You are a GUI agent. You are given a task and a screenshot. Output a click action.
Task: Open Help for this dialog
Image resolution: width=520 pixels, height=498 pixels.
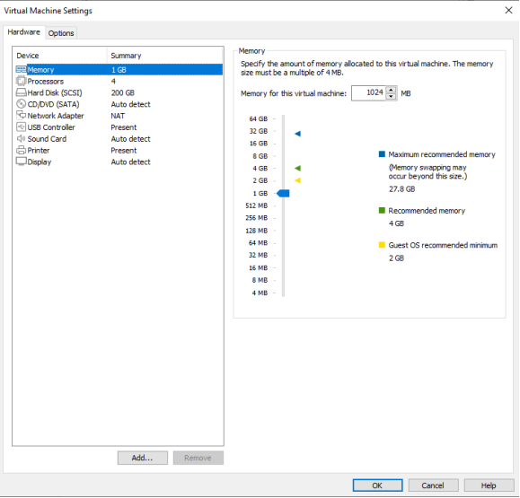point(489,485)
